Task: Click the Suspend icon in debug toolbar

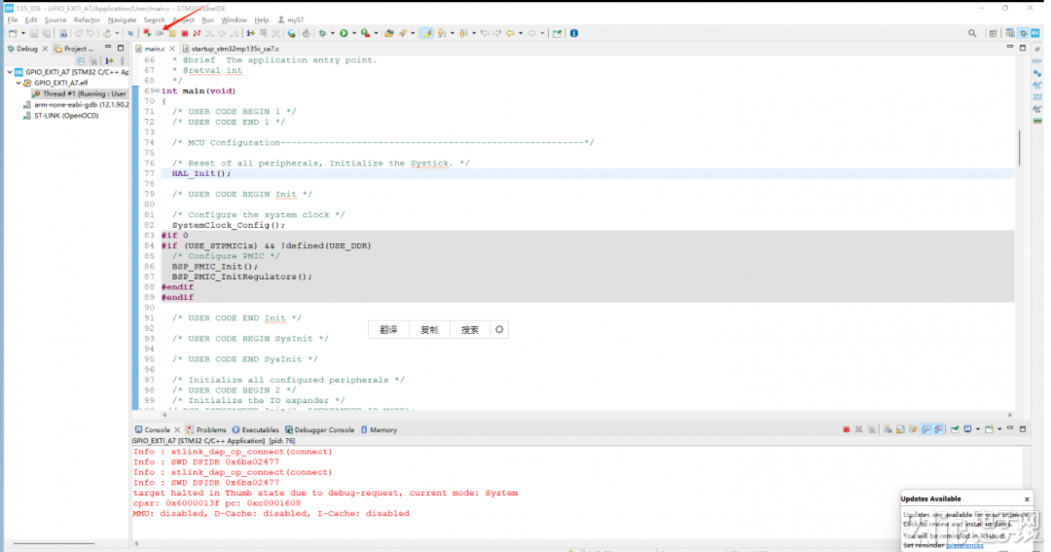Action: [x=172, y=33]
